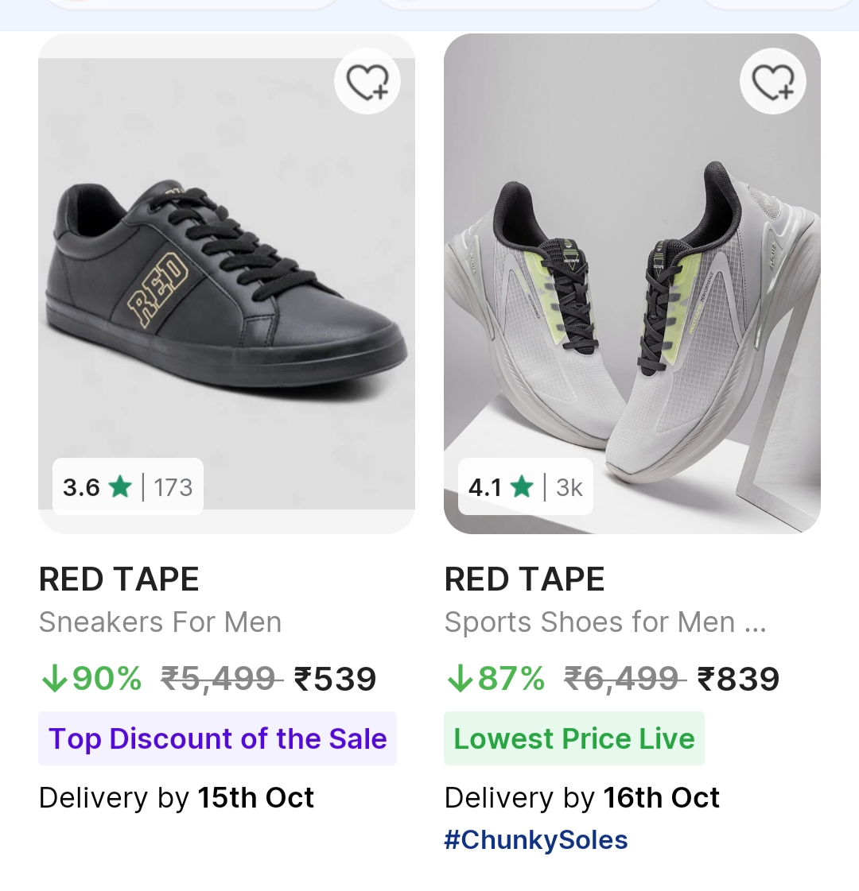Tap the green 87% discount arrow
Image resolution: width=859 pixels, height=891 pixels.
click(x=460, y=679)
